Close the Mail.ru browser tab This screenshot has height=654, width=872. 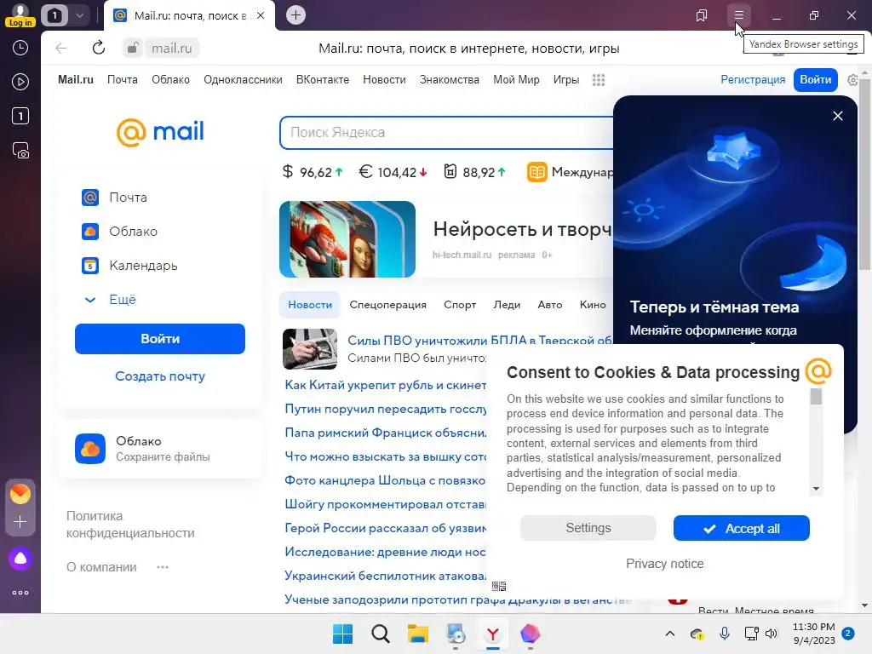click(x=261, y=15)
